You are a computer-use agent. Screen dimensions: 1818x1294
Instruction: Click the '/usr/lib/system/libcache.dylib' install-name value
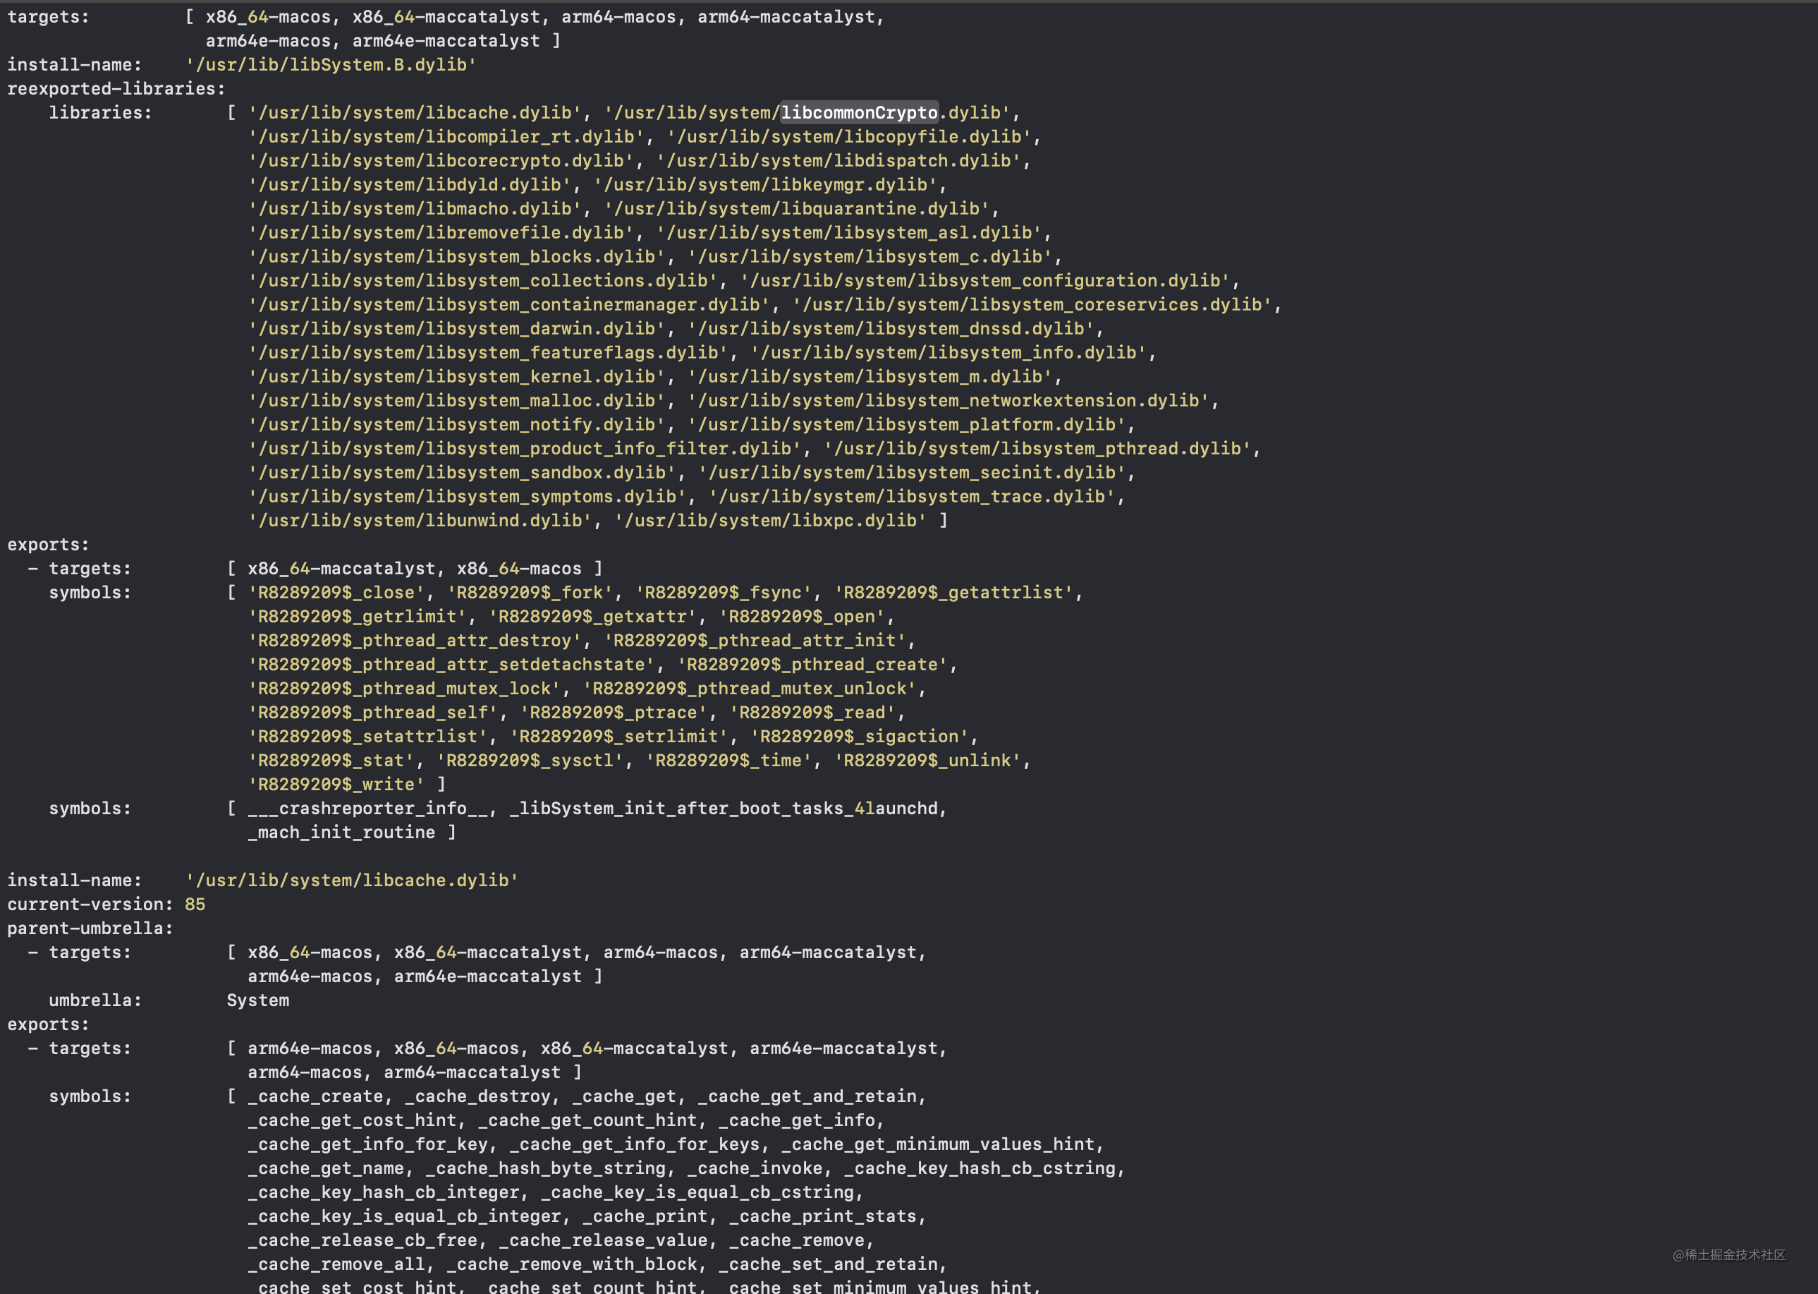tap(352, 880)
